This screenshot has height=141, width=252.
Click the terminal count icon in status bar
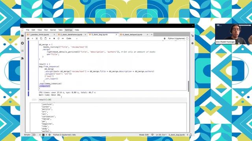tap(43, 135)
